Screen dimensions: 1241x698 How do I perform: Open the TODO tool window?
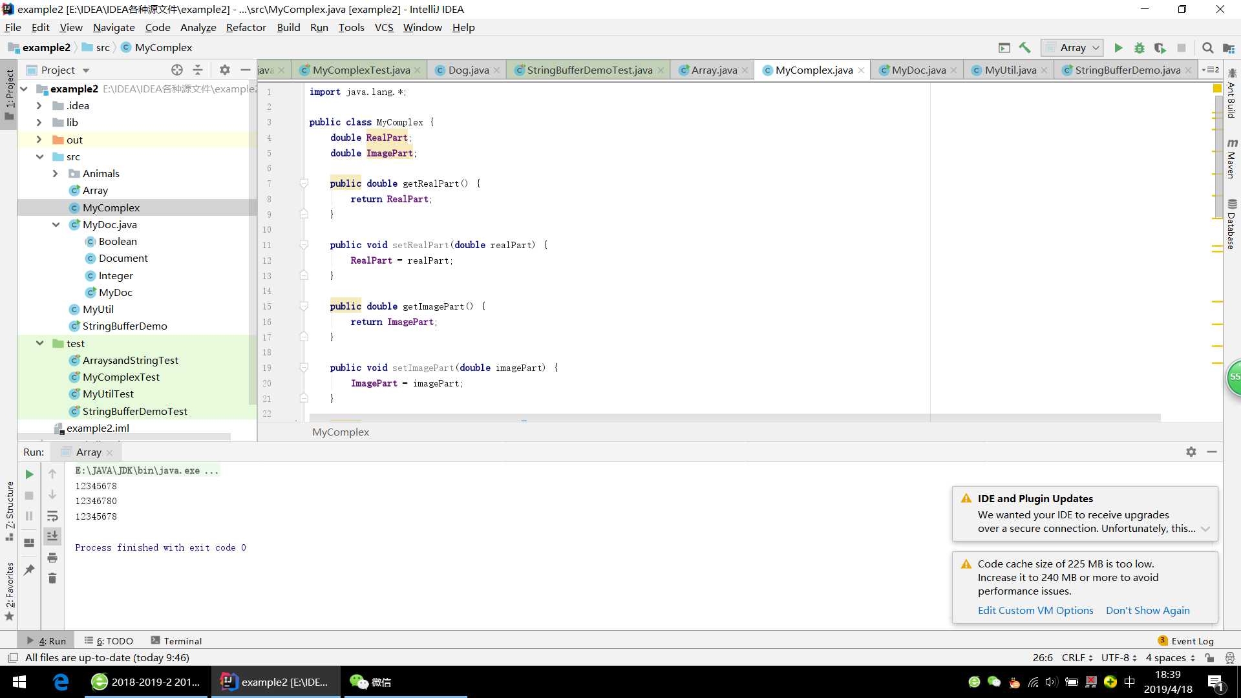tap(109, 641)
